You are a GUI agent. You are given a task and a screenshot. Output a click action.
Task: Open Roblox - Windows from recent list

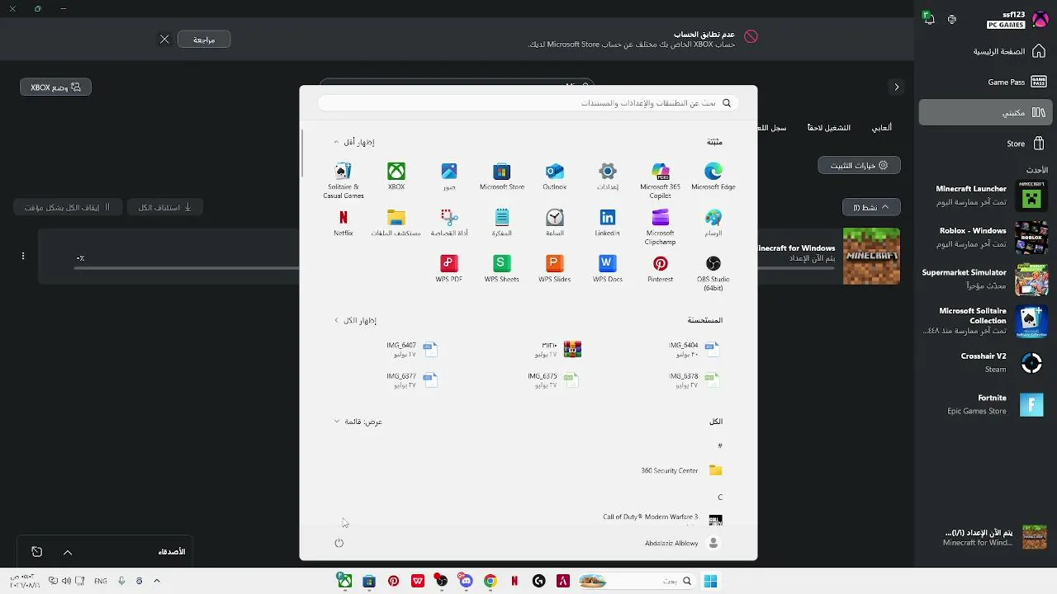[985, 237]
